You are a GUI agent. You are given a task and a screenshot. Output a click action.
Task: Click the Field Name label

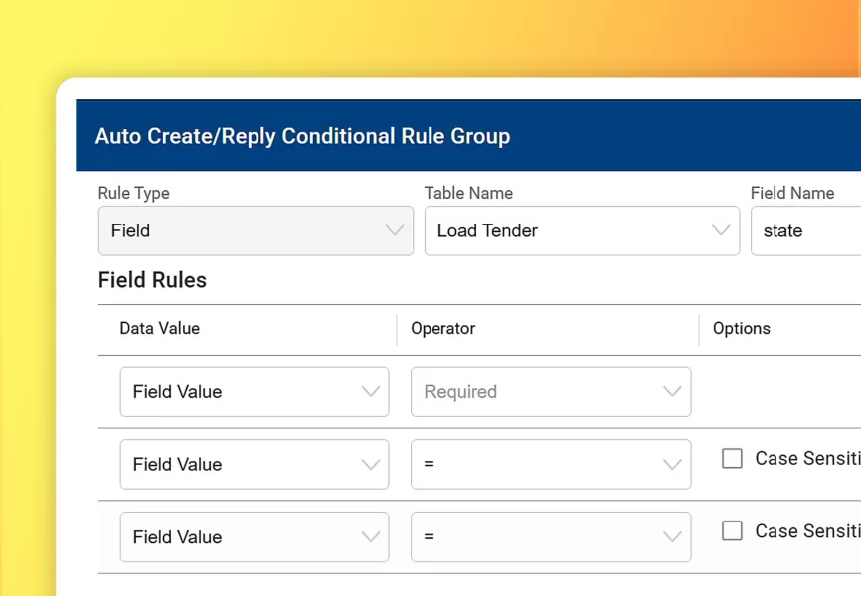(x=792, y=193)
